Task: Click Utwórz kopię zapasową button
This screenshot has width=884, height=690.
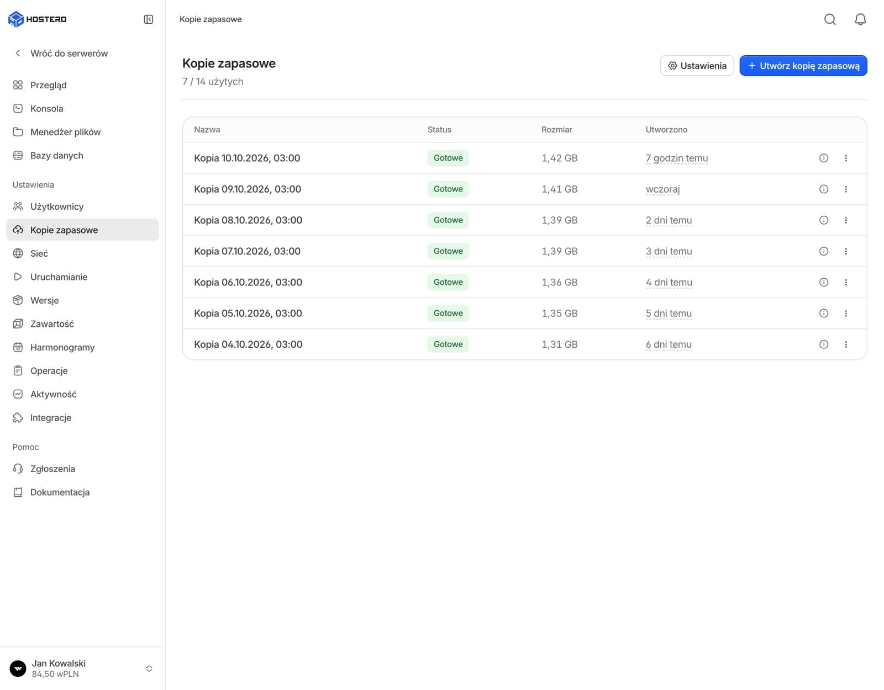Action: click(x=803, y=66)
